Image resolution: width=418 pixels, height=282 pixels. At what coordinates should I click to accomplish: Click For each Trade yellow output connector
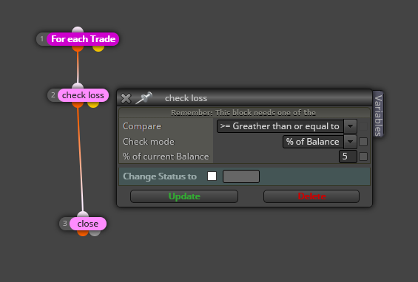coord(98,49)
